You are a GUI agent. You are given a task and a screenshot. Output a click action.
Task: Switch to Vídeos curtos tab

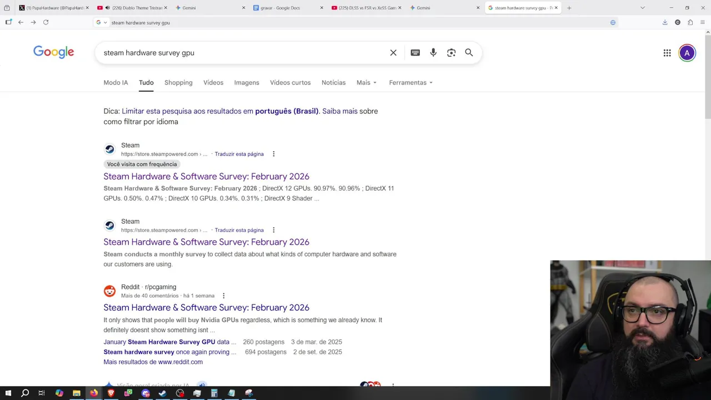(x=290, y=82)
